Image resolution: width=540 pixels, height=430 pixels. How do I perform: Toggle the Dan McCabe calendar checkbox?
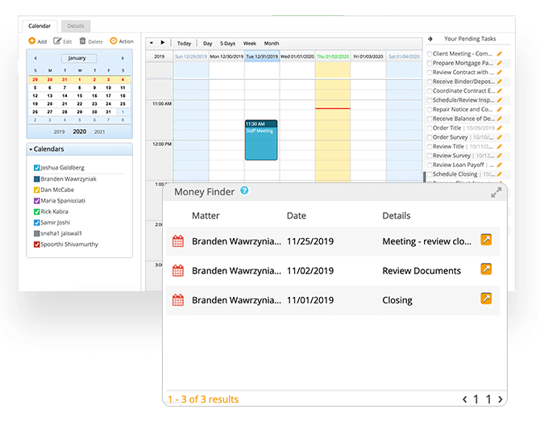(37, 190)
